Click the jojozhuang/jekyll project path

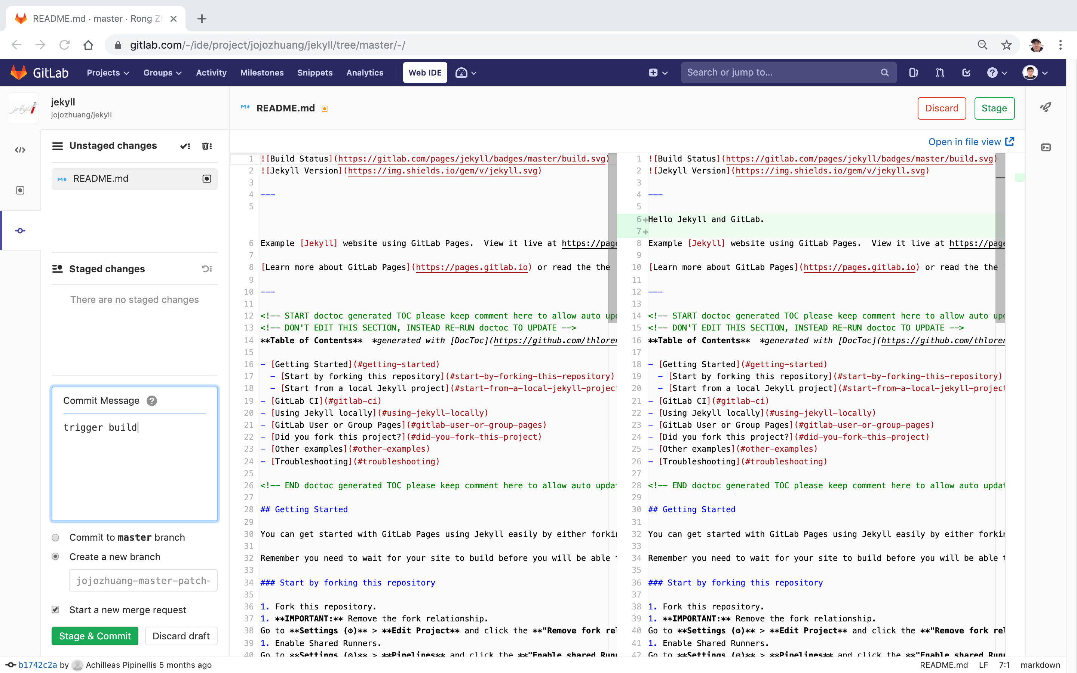[81, 115]
